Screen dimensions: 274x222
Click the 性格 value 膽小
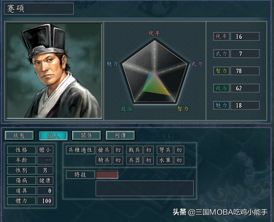[x=45, y=150]
